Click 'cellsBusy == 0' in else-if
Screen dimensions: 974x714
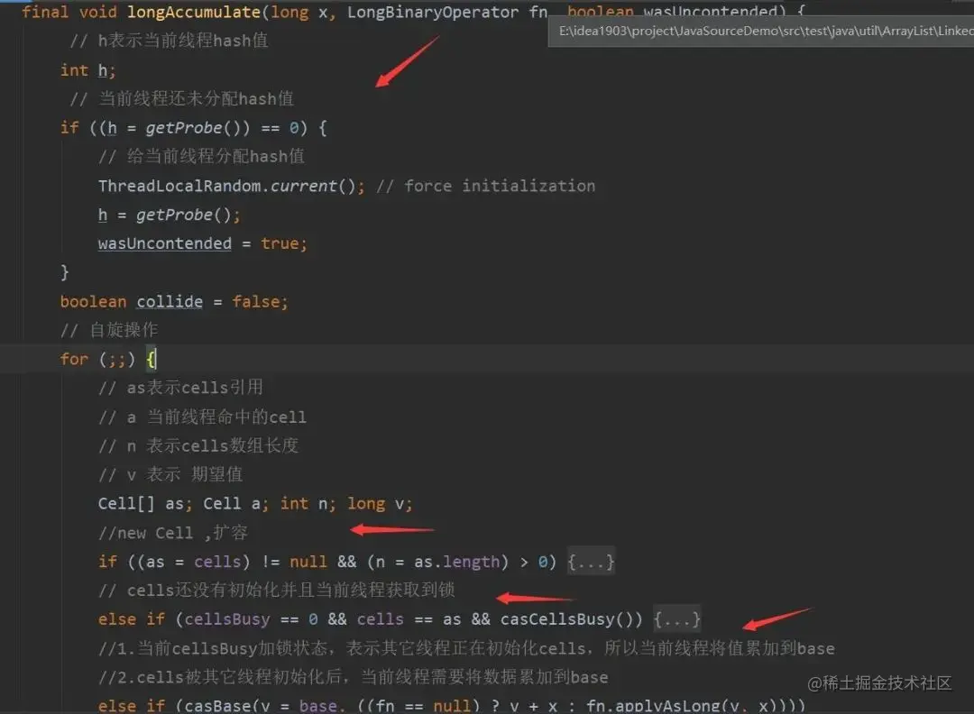click(251, 619)
